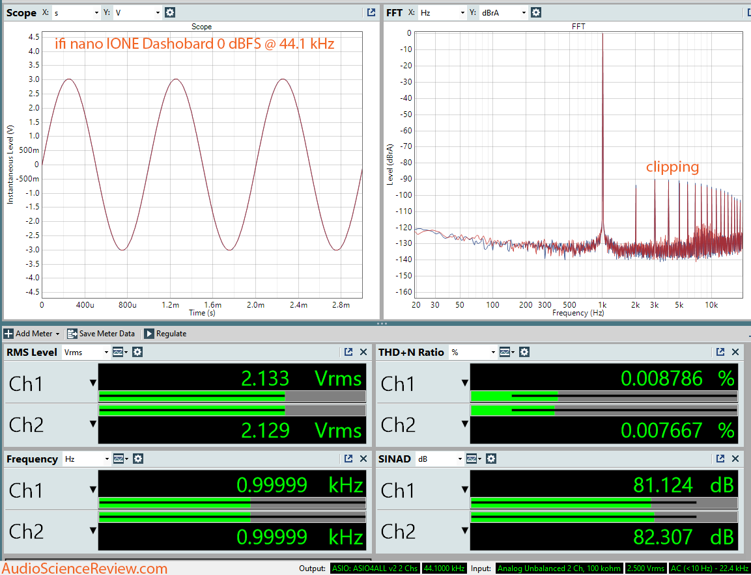Open RMS Level unit dropdown
Image resolution: width=751 pixels, height=575 pixels.
86,352
